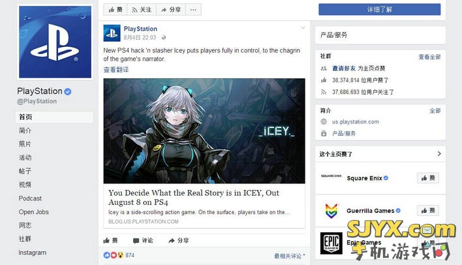Image resolution: width=462 pixels, height=265 pixels.
Task: Click the Guerrilla Games rainbow logo
Action: pos(331,211)
